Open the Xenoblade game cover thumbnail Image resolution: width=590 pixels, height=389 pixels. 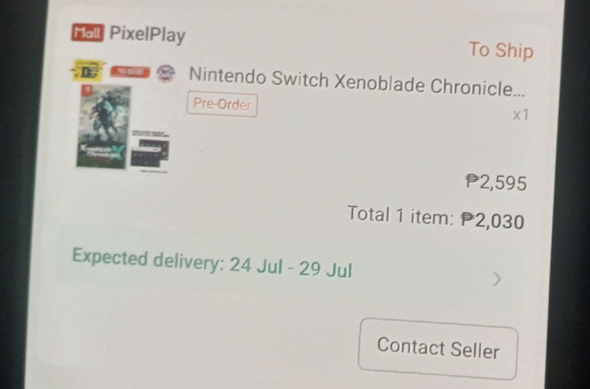pos(103,127)
